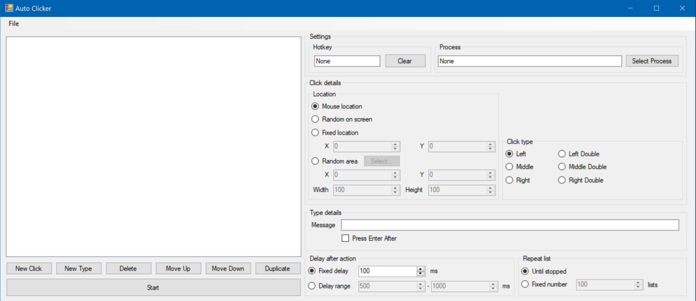Click the Auto Clicker title bar icon

[x=9, y=8]
